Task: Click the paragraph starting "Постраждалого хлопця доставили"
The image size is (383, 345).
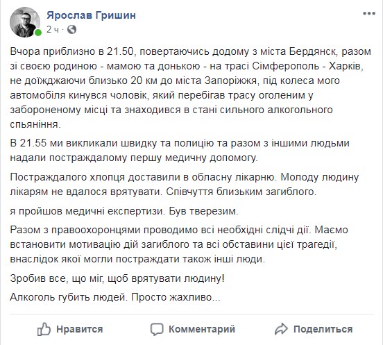Action: click(185, 184)
